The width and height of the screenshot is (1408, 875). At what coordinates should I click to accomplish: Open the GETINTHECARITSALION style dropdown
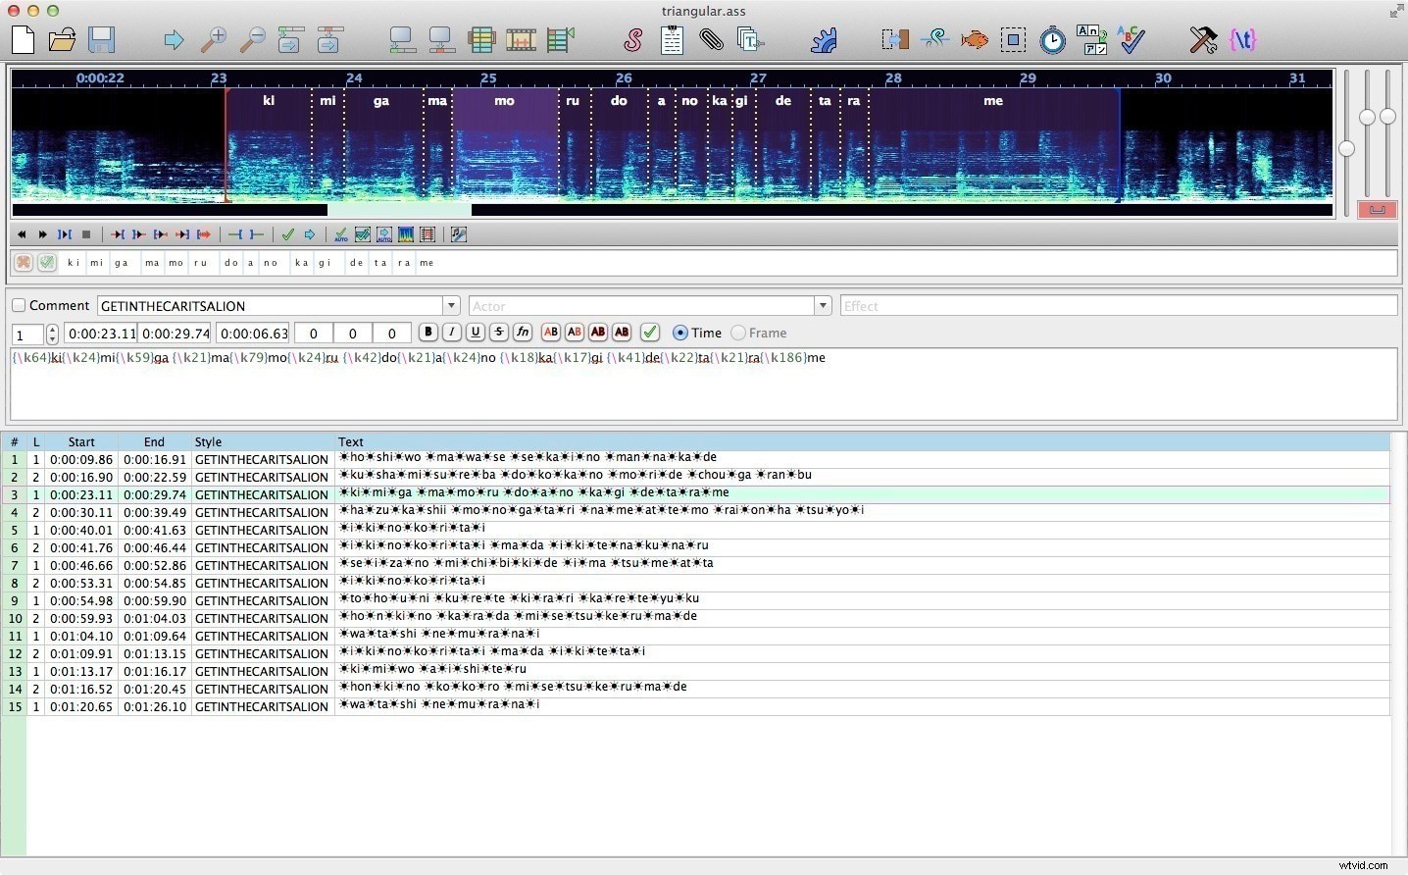(451, 305)
